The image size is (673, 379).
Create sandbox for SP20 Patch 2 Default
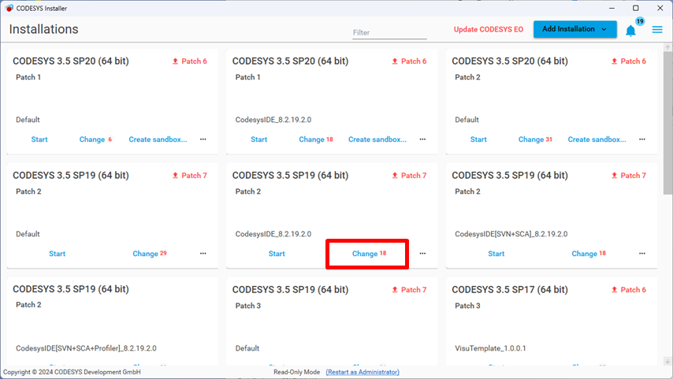click(x=597, y=139)
